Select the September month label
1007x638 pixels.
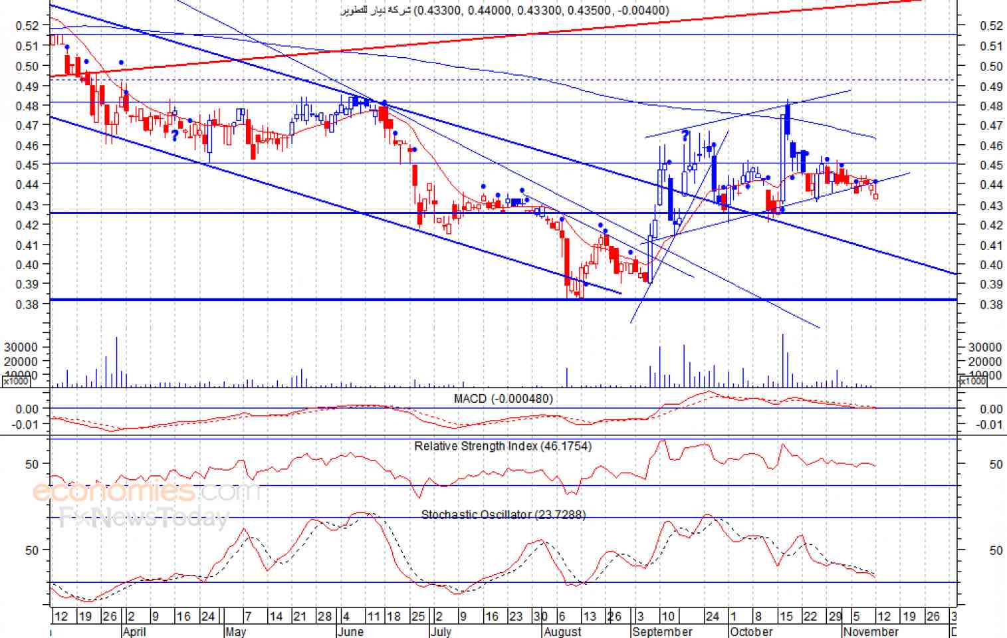[x=663, y=631]
